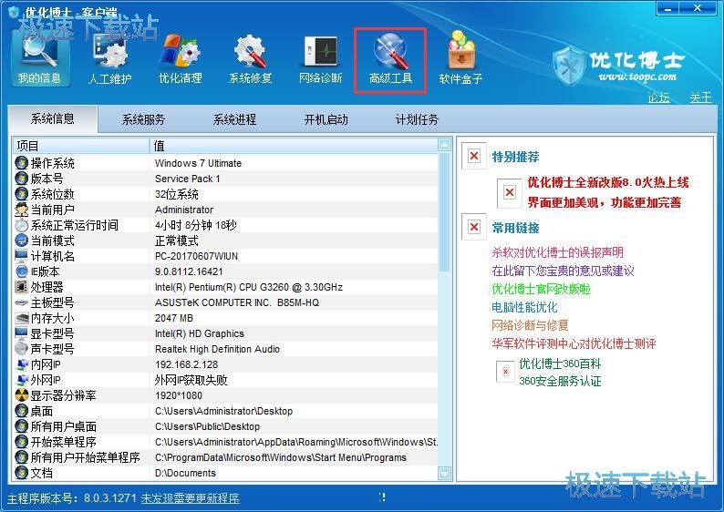Screen dimensions: 724x512
Task: Open the 人工维护 toolbar icon
Action: 110,58
